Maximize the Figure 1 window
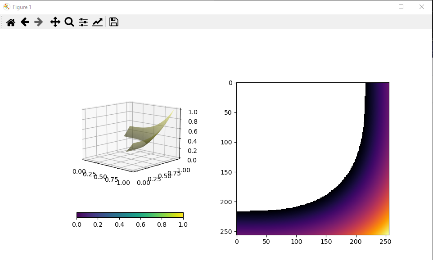 [x=401, y=7]
